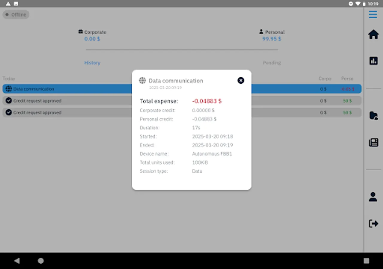Click the logout icon at sidebar bottom

click(x=373, y=223)
